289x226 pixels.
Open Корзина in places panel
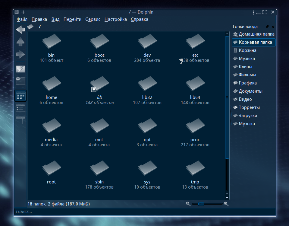[253, 50]
